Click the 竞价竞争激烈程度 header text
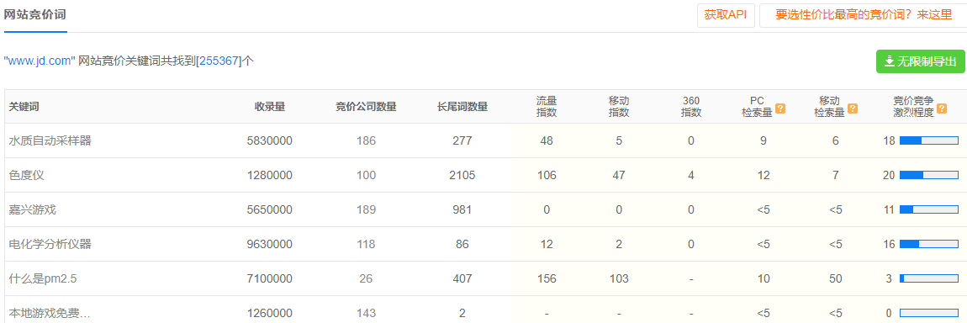The height and width of the screenshot is (323, 967). (x=914, y=107)
